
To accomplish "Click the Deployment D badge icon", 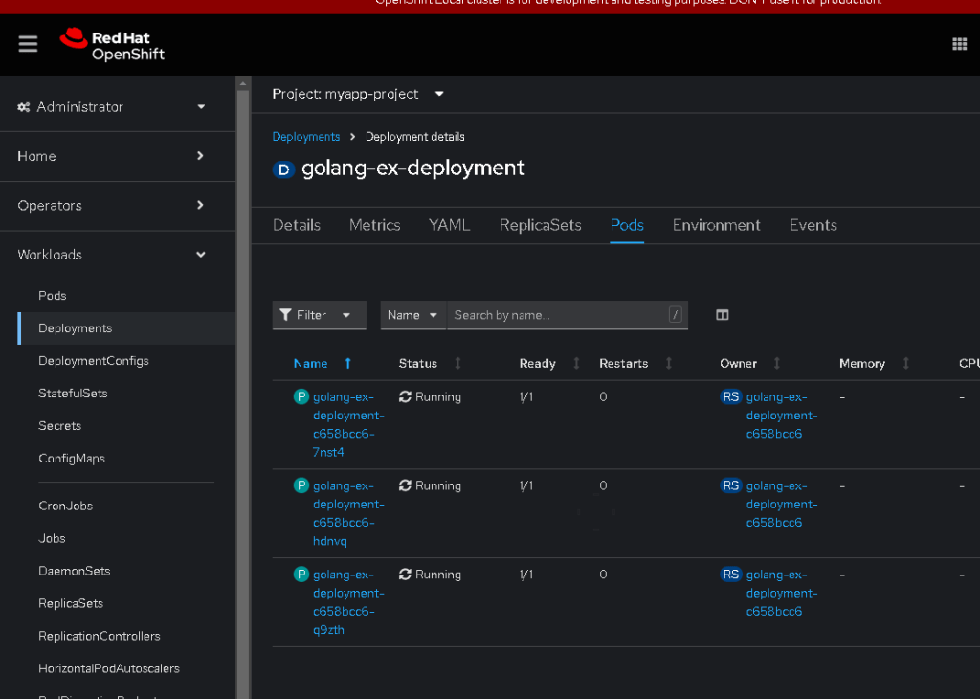I will coord(283,169).
